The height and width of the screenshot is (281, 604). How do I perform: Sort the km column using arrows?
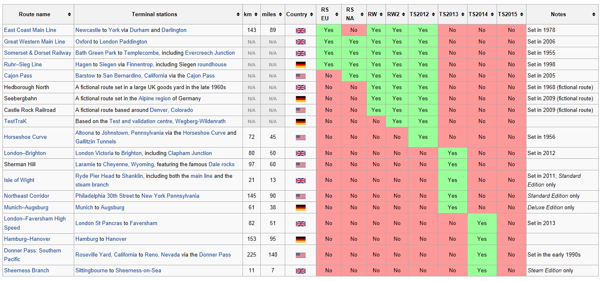coord(256,15)
